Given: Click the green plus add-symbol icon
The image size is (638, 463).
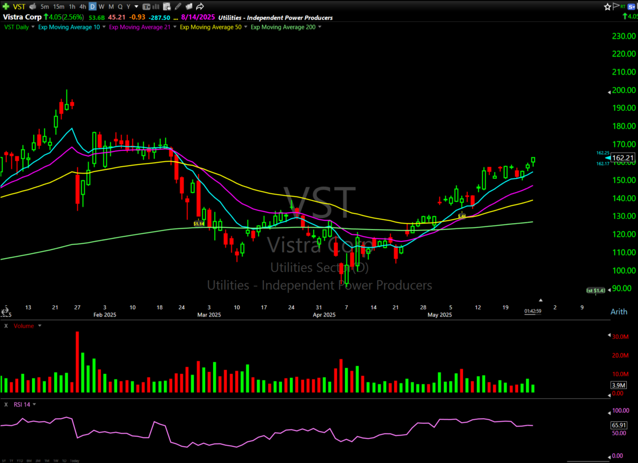Looking at the screenshot, I should click(6, 6).
